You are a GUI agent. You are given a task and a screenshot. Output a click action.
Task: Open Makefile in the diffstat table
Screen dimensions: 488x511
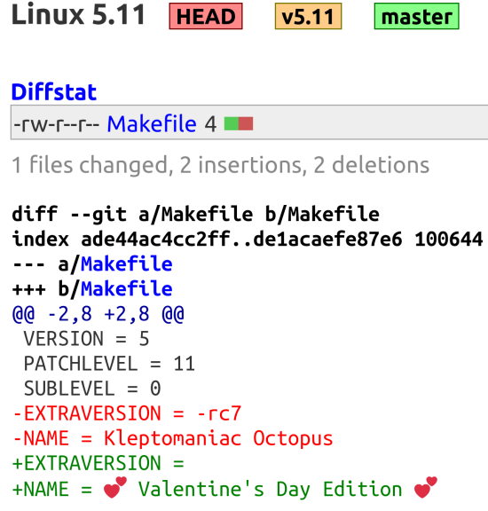pos(152,124)
